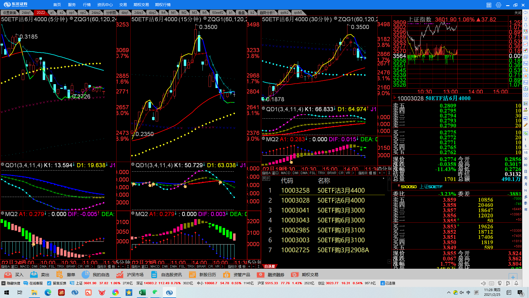Open 撤单 cancel order icon
The image size is (529, 298).
(x=59, y=275)
